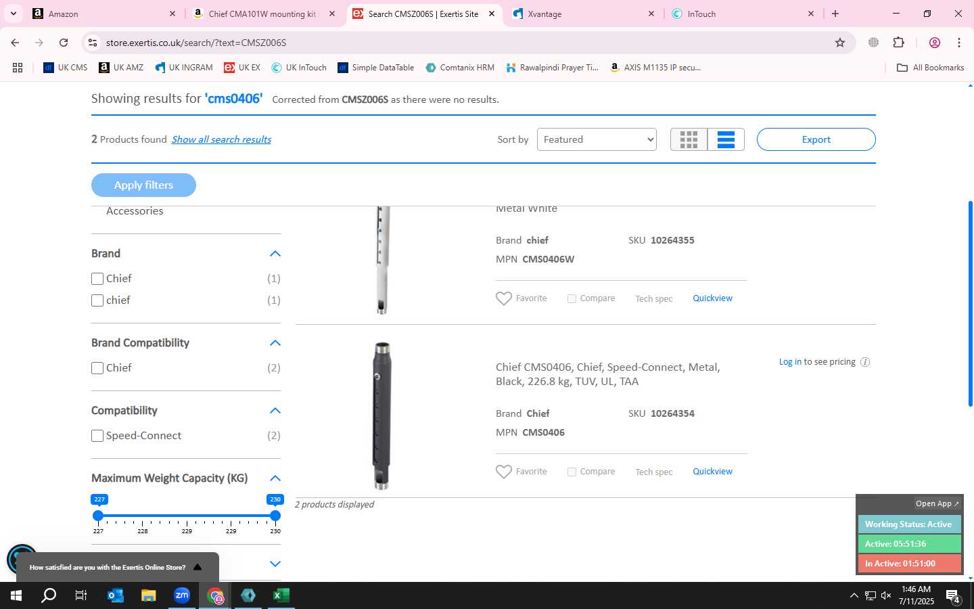Open Outlook from taskbar
This screenshot has height=609, width=974.
[x=116, y=595]
